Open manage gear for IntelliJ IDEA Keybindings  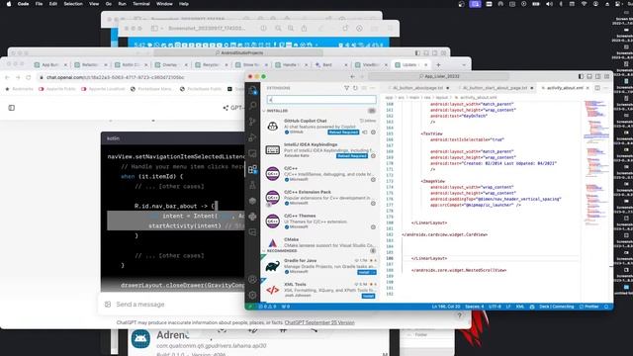(x=374, y=156)
